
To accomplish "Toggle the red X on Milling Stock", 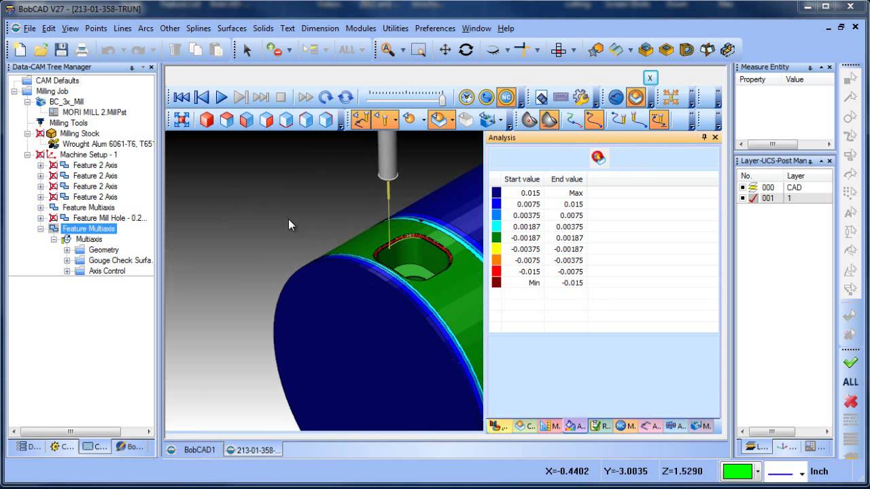I will coord(40,134).
